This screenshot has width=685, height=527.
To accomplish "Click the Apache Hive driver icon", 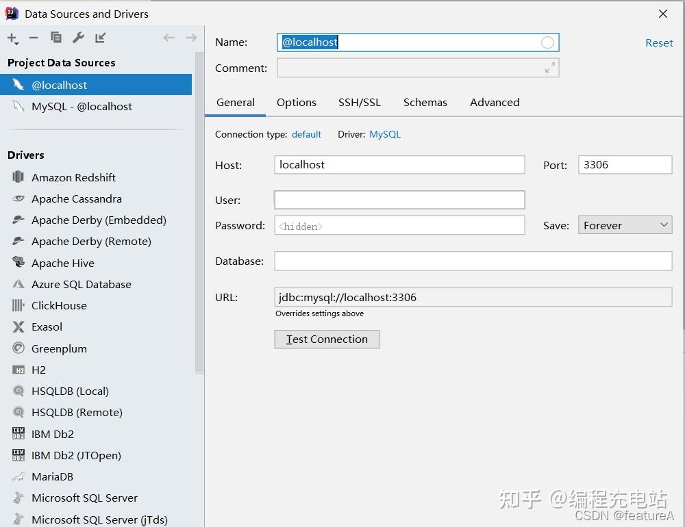I will [18, 262].
